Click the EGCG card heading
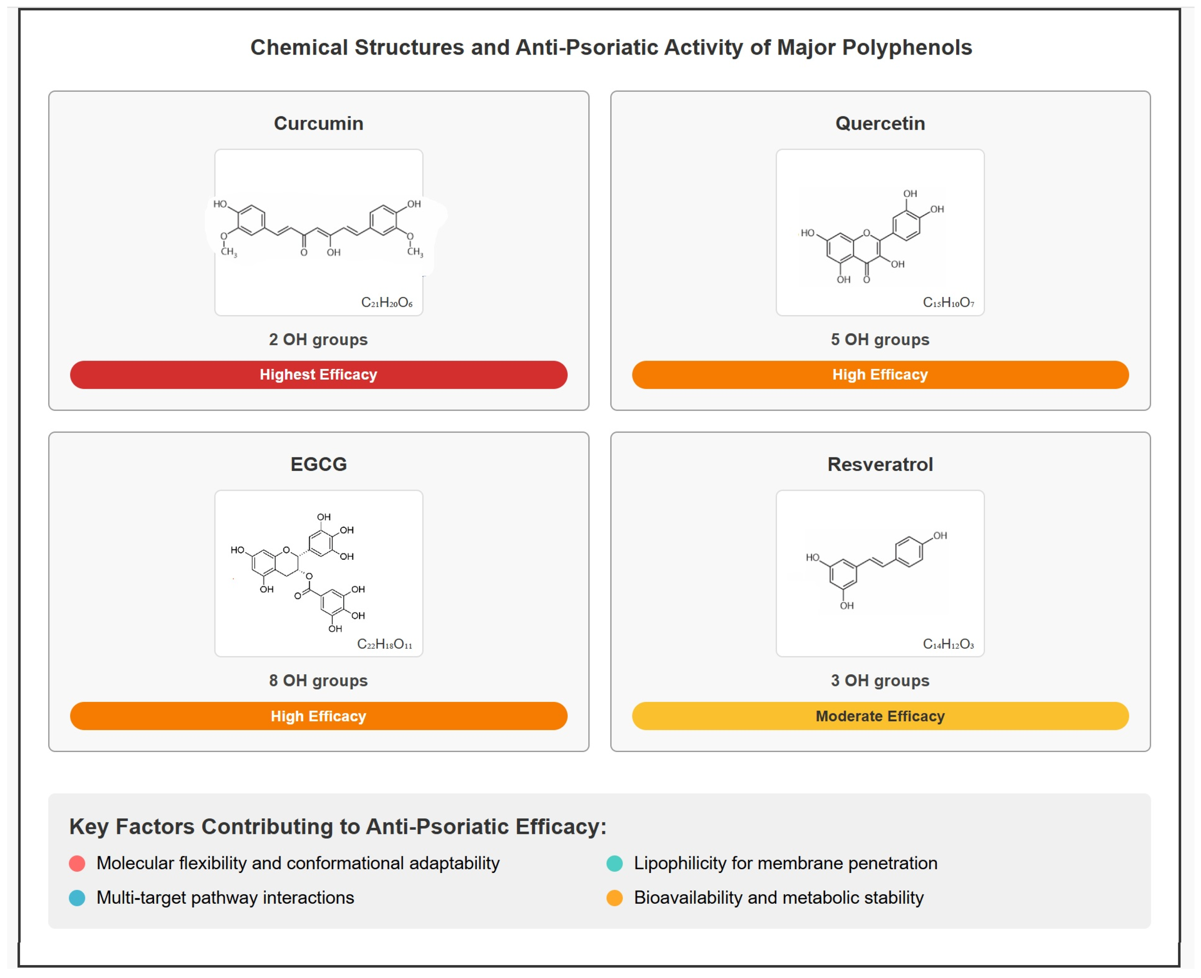The width and height of the screenshot is (1201, 978). (318, 464)
